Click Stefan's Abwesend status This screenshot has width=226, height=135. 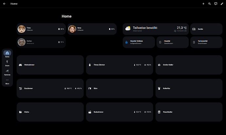pyautogui.click(x=30, y=43)
